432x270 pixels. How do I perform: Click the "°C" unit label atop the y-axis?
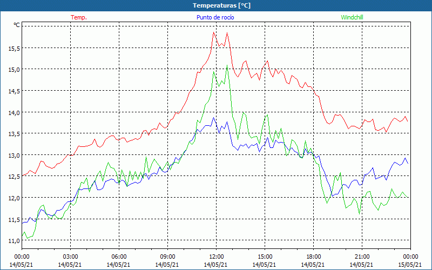(x=17, y=25)
